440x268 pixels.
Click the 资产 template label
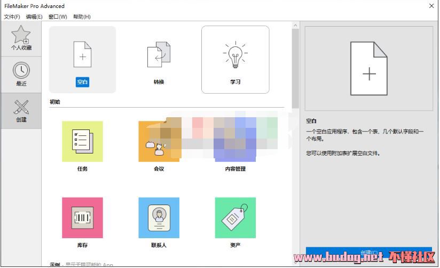point(235,245)
